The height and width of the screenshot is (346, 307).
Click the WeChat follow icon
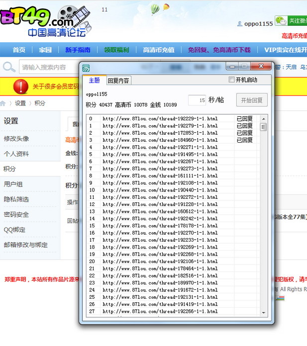click(281, 21)
